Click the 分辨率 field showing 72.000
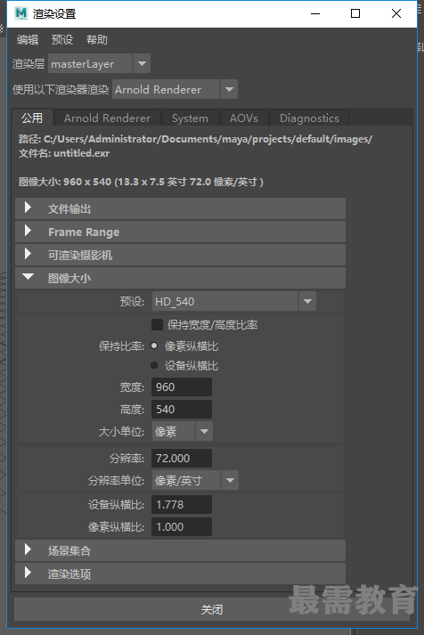The height and width of the screenshot is (635, 424). pos(182,458)
